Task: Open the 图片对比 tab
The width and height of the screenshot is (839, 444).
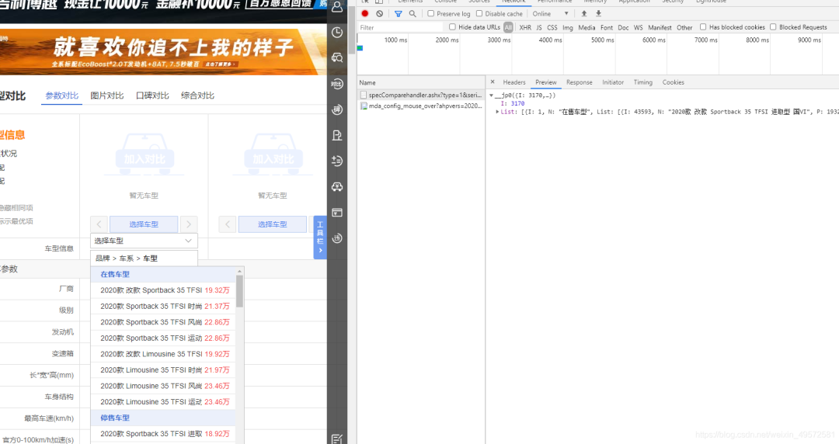Action: point(107,96)
